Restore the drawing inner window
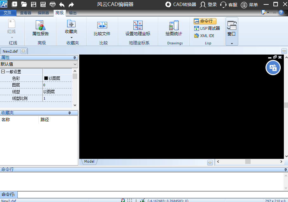Screen dimensions: 288x202 (x=275, y=57)
